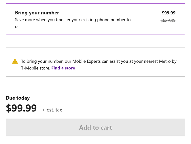Click the word Metro in the notice
The image size is (191, 144).
tap(165, 61)
